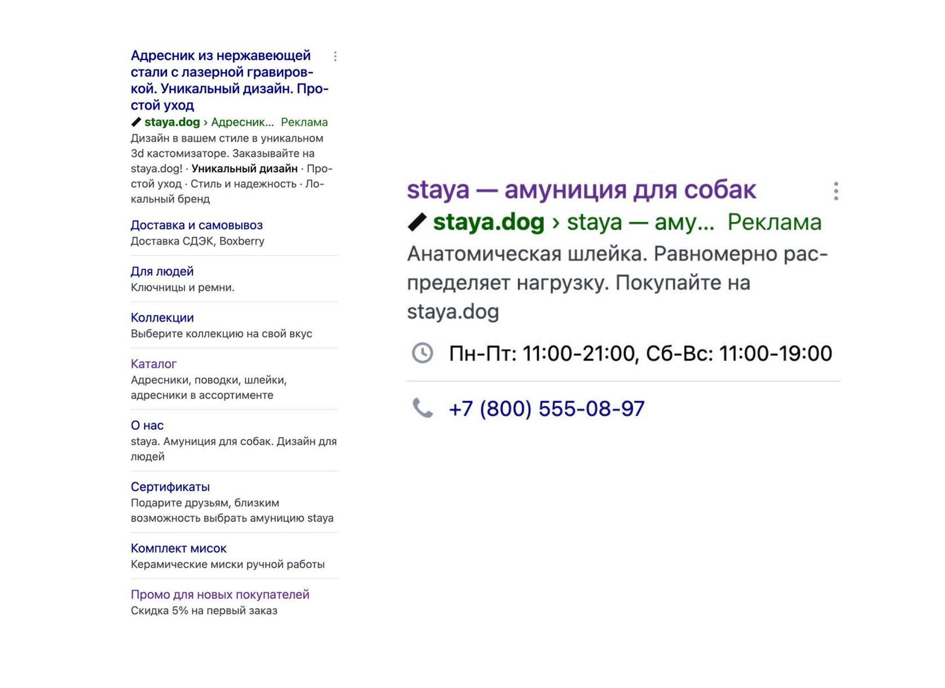
Task: Open the Для людей sitelink
Action: point(162,271)
